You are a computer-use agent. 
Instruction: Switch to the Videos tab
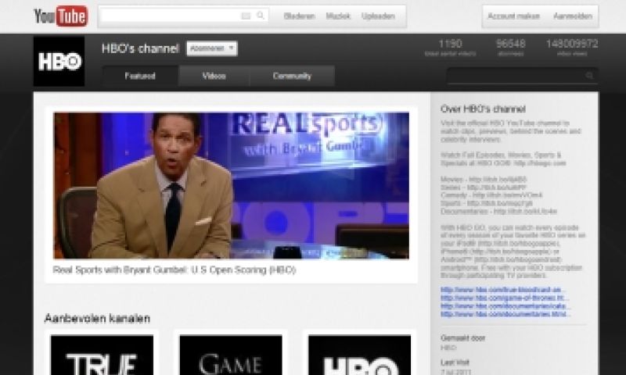point(214,76)
